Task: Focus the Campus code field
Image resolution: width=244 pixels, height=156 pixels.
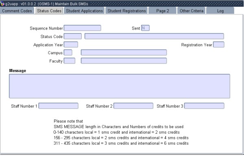Action: (68, 53)
